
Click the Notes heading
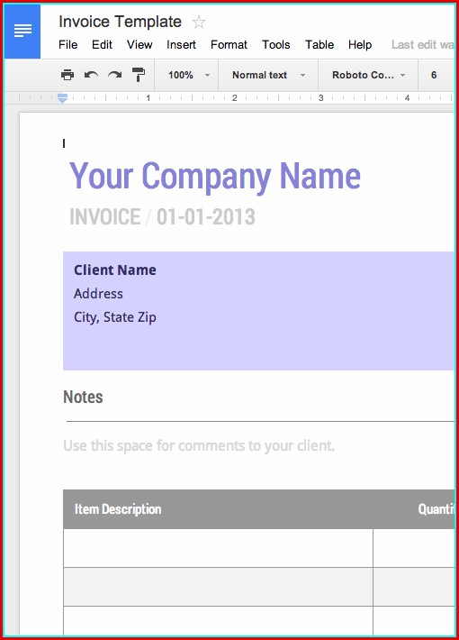click(x=83, y=397)
